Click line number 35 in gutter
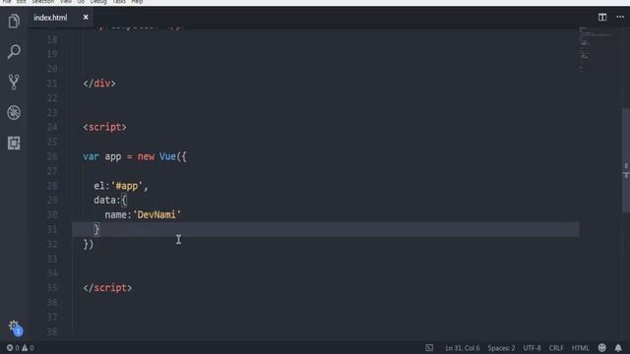This screenshot has height=354, width=630. coord(52,288)
